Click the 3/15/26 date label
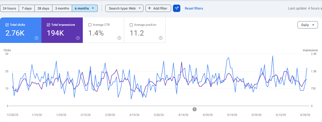The width and height of the screenshot is (322, 122). click(134, 115)
